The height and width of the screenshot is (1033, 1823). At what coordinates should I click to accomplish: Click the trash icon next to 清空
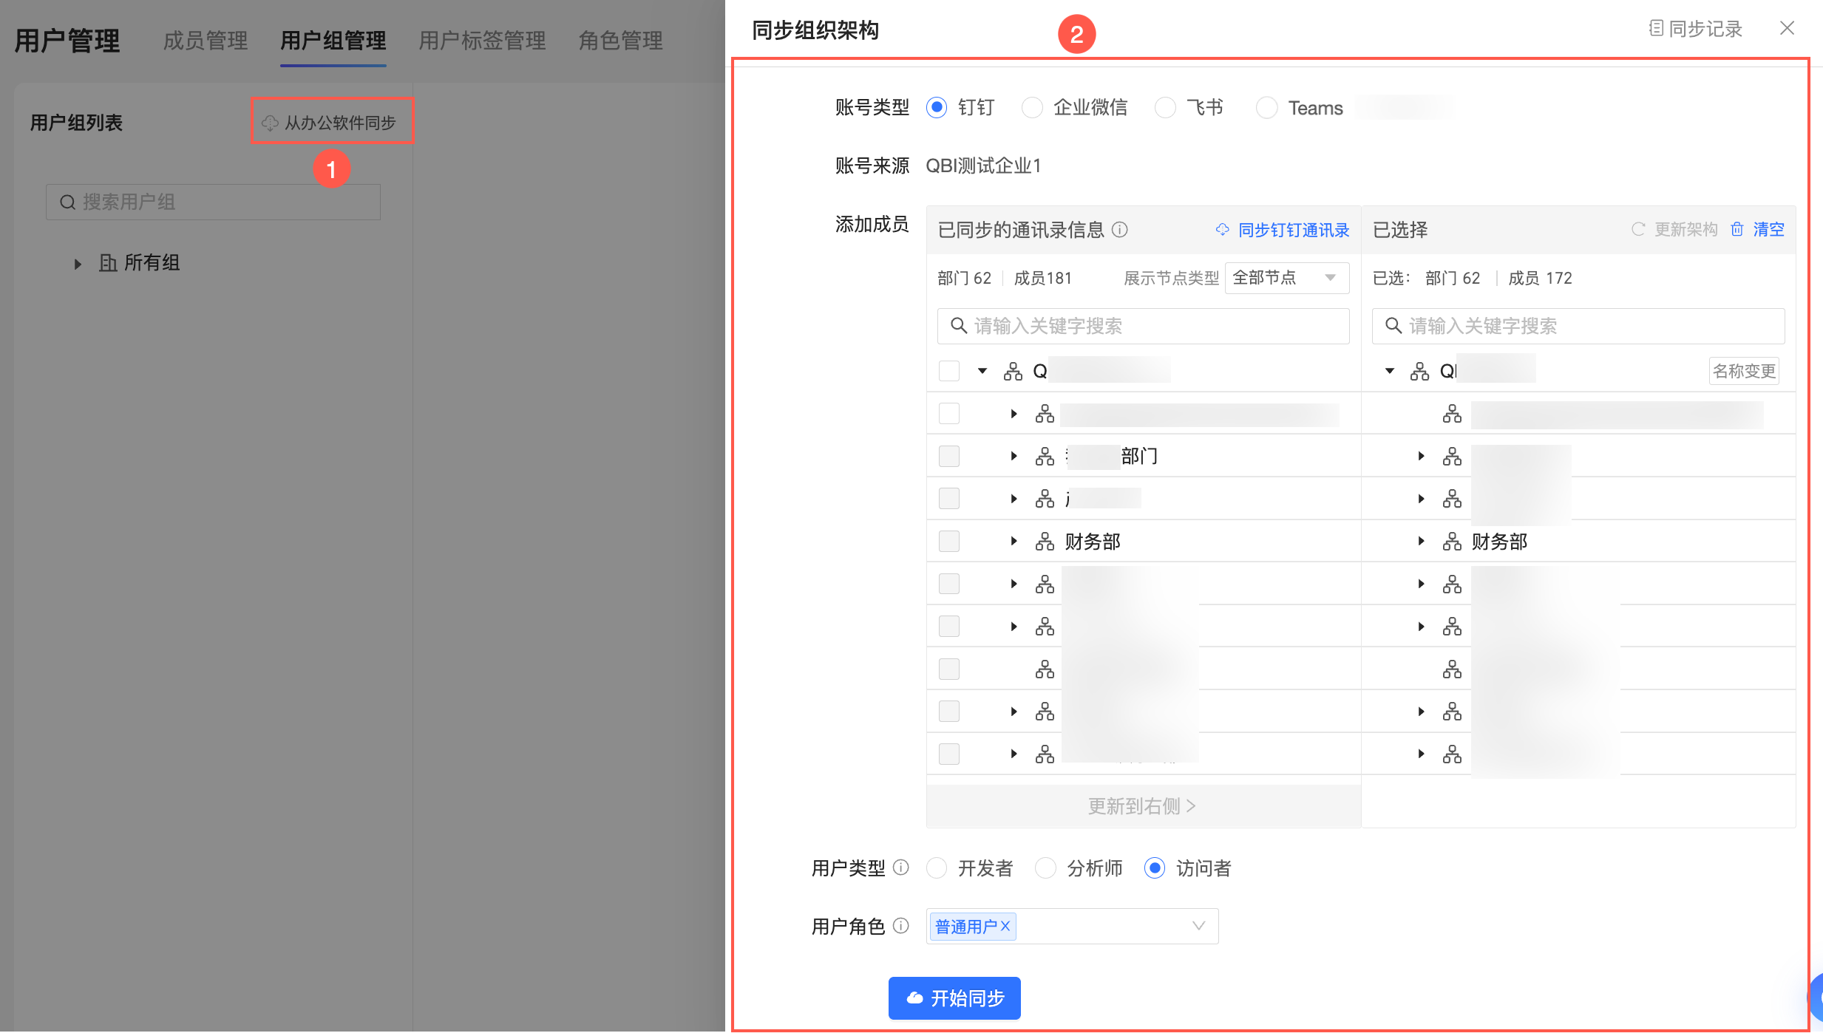tap(1737, 230)
